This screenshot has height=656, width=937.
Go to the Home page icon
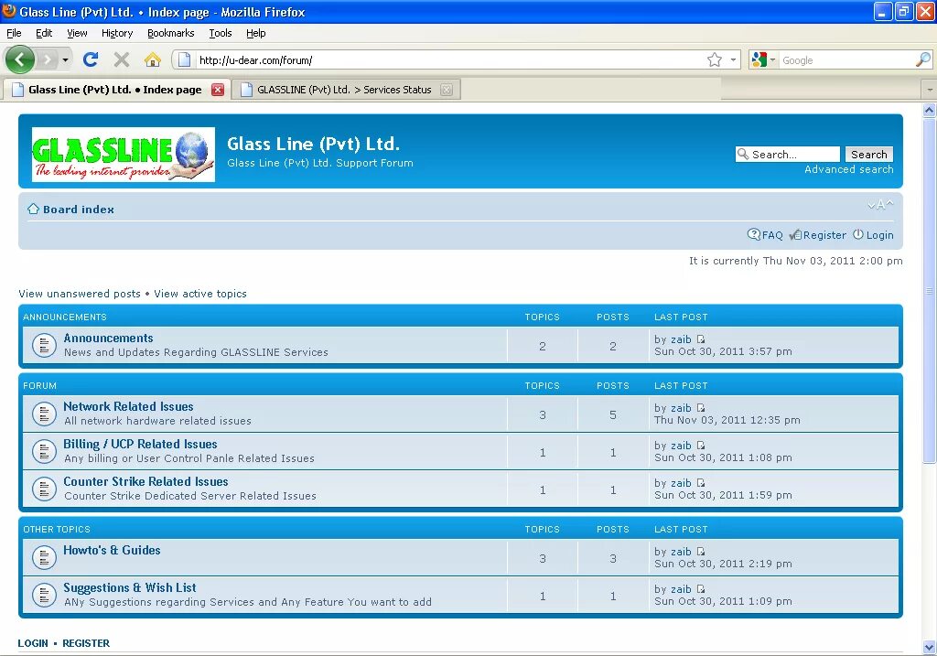tap(153, 59)
